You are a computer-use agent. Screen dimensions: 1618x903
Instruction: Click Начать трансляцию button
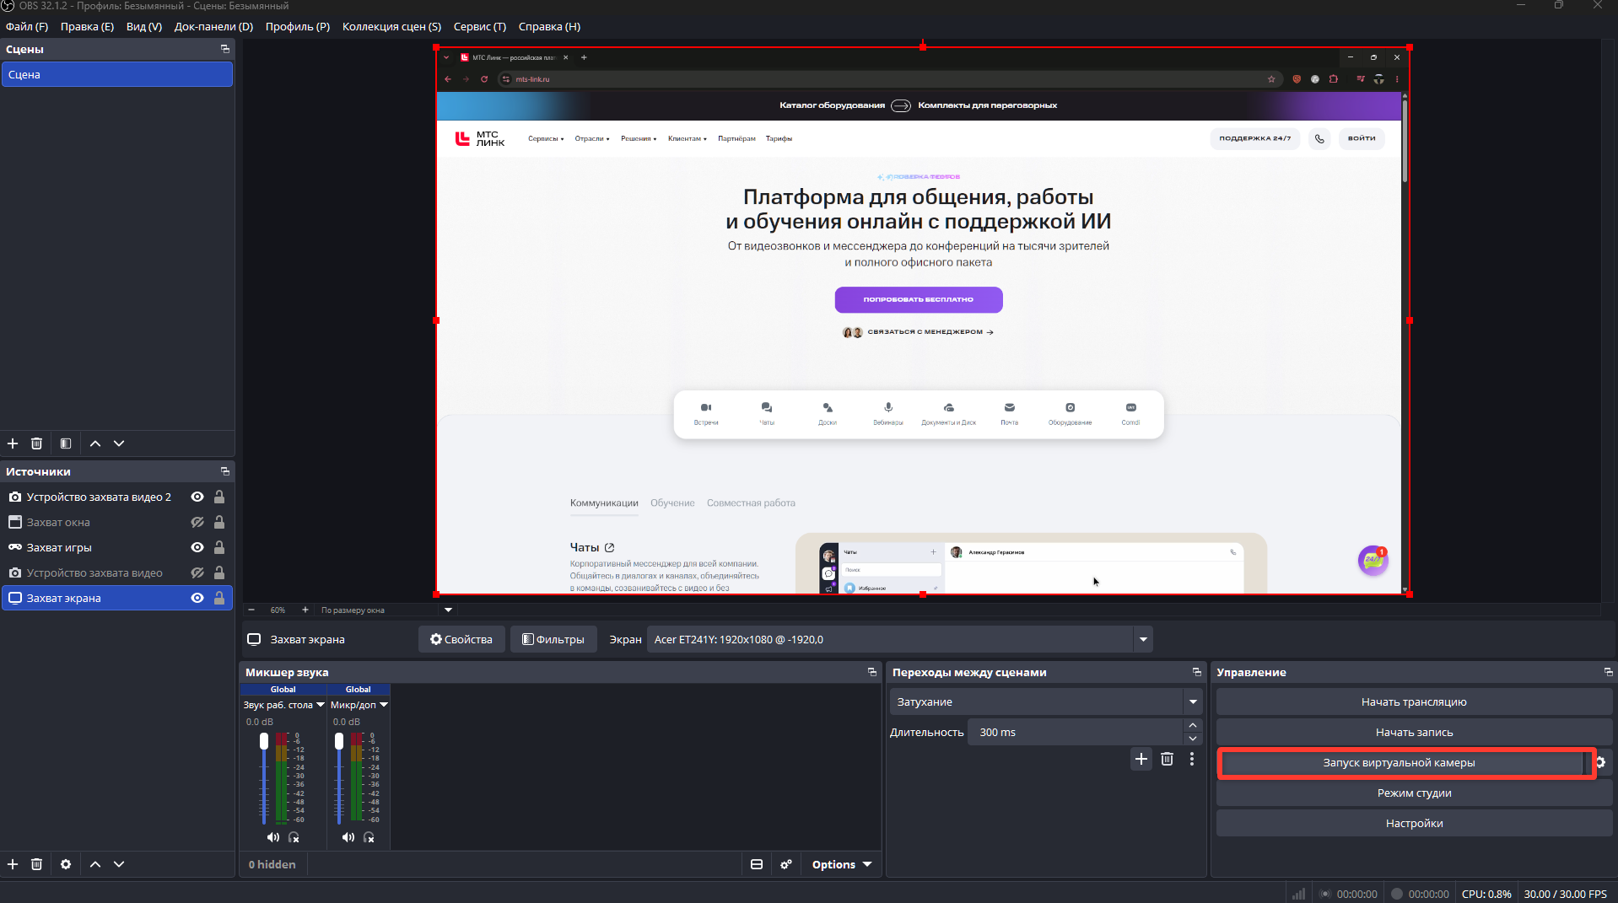click(1414, 701)
